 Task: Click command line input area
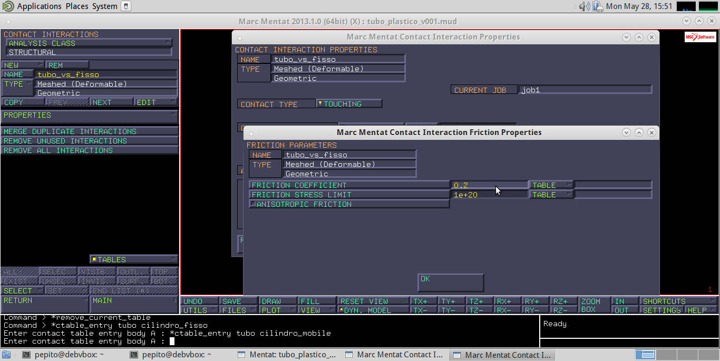(x=270, y=341)
